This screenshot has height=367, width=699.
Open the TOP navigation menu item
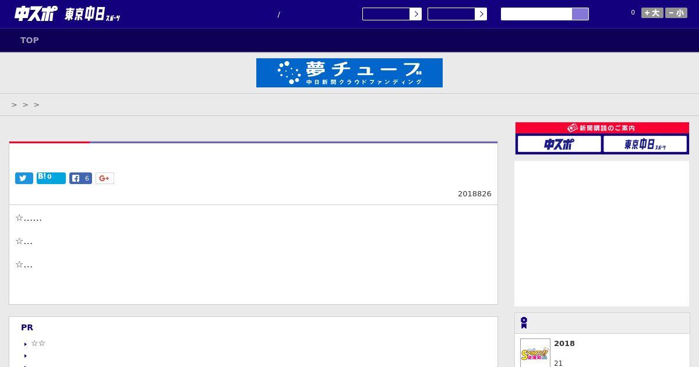[30, 40]
